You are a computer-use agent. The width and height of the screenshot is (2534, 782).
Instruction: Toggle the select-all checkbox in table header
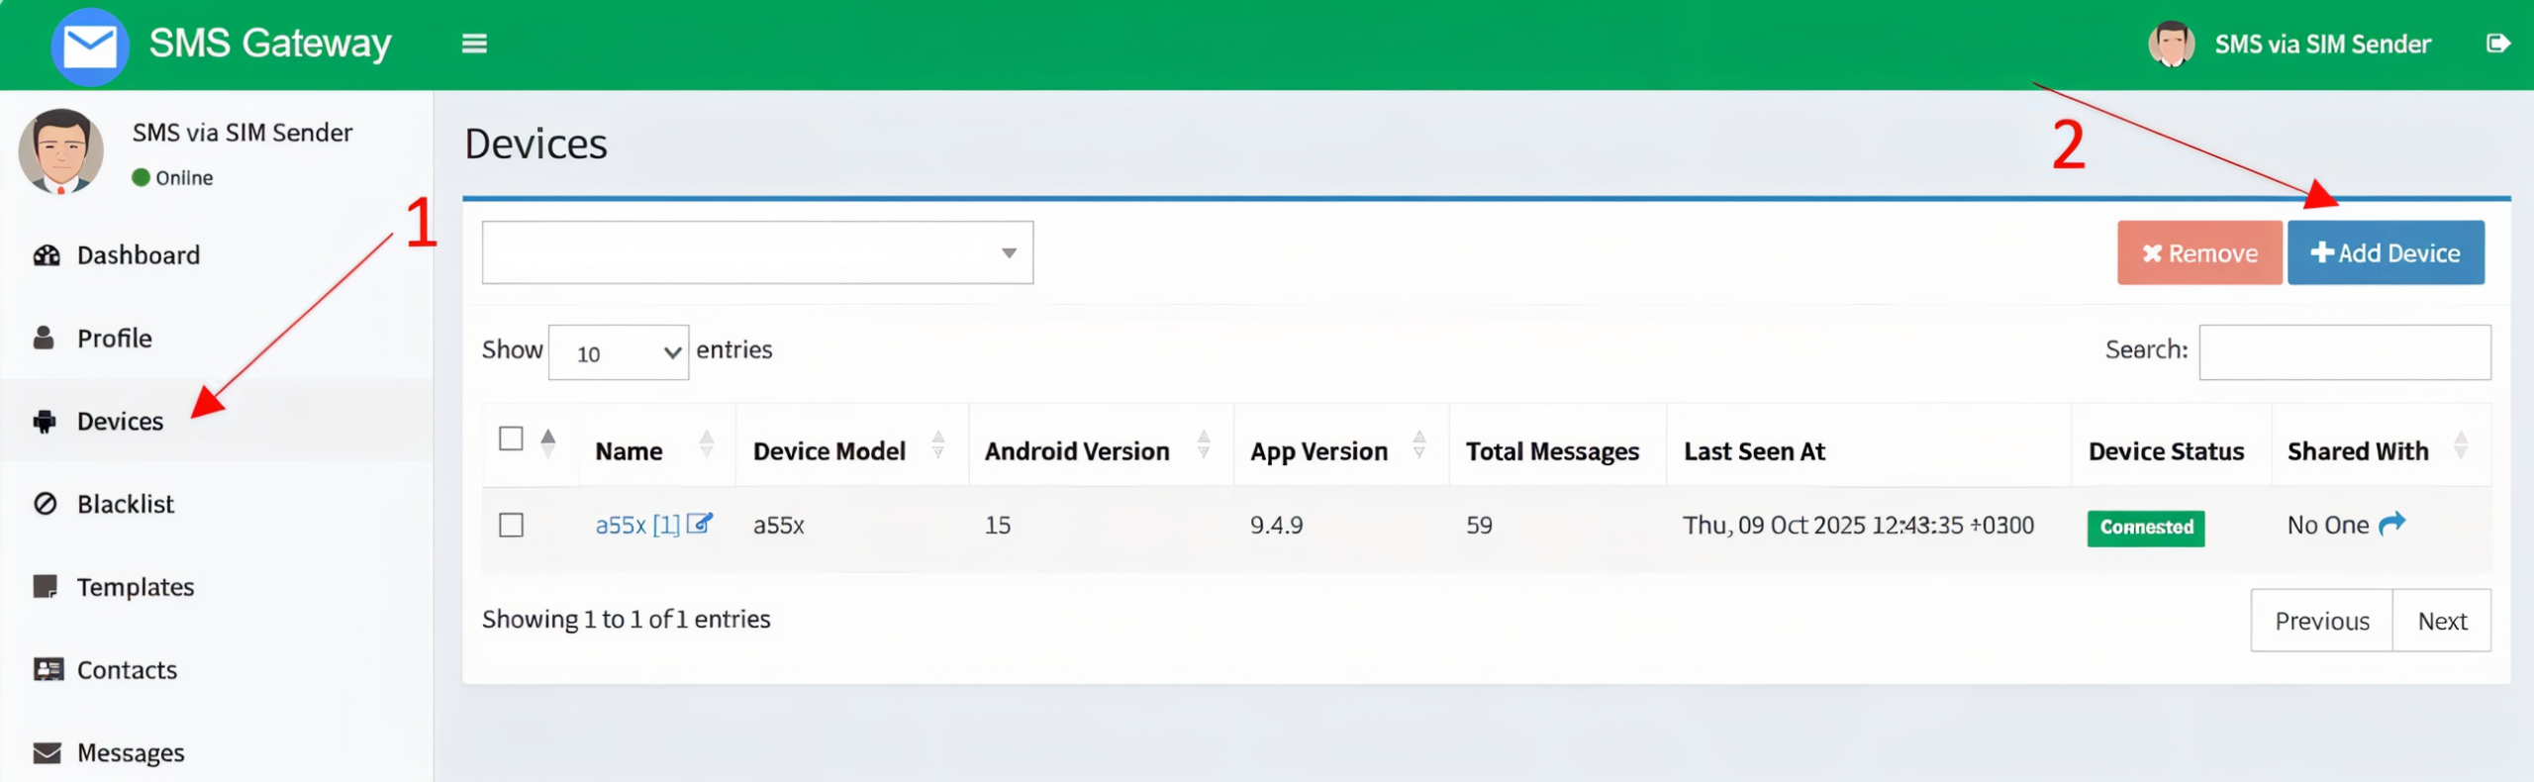click(x=511, y=439)
